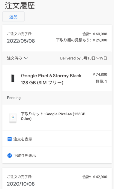This screenshot has height=189, width=114.
Task: Click the Delivered by 5月18日〜19日 text
Action: coord(83,58)
